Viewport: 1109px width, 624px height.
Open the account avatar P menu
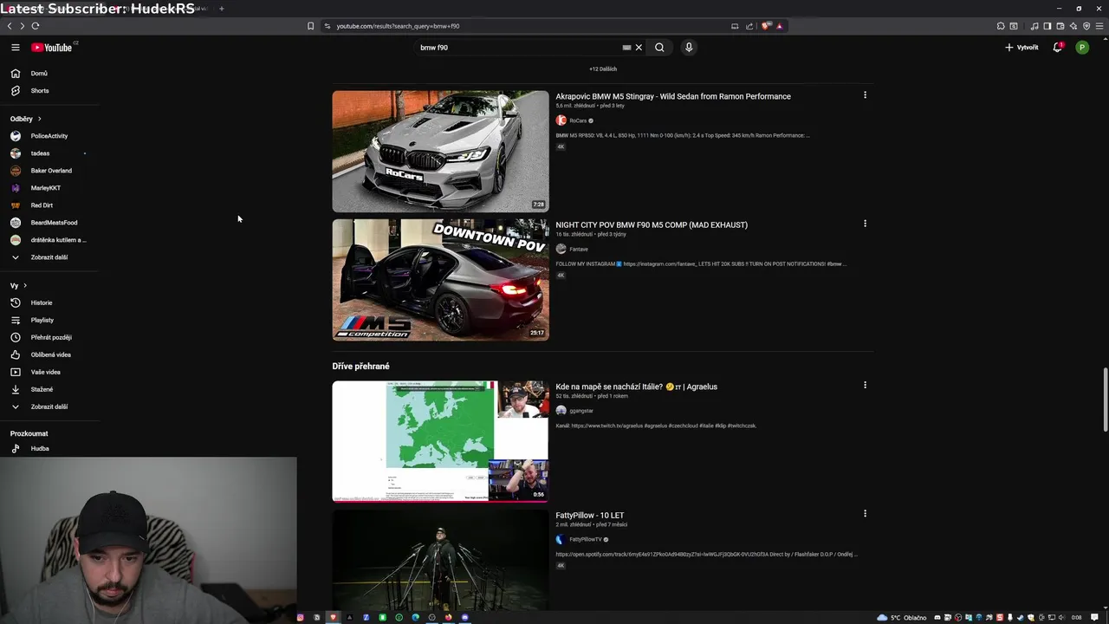[x=1082, y=48]
